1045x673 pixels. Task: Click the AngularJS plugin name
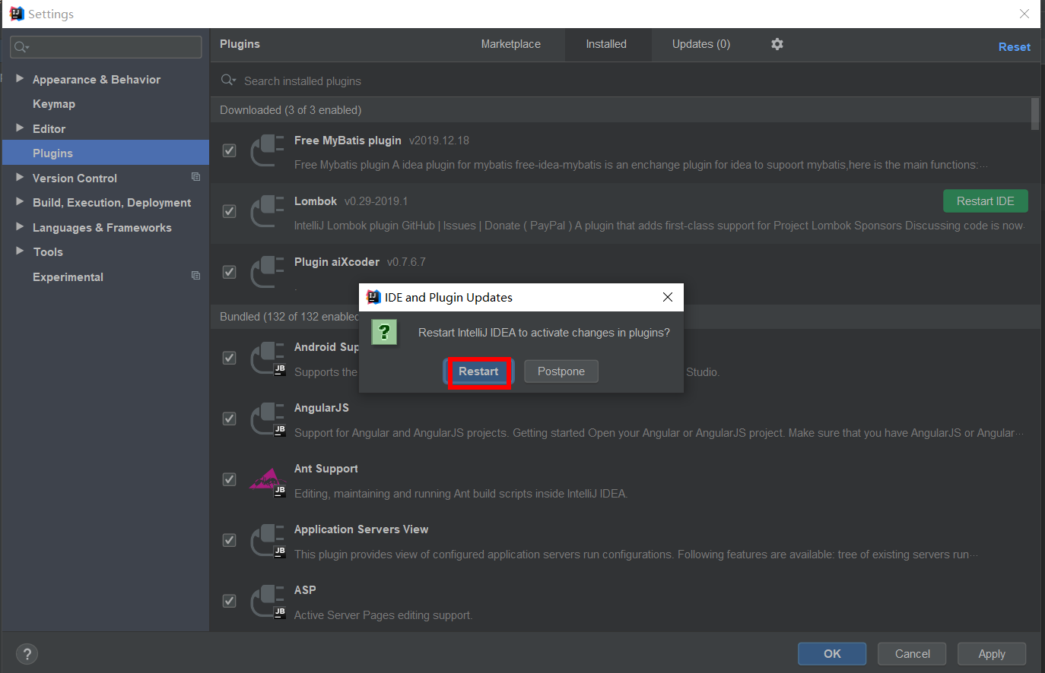click(x=322, y=408)
